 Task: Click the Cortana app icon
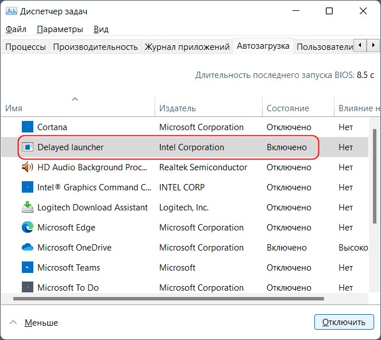pos(28,127)
